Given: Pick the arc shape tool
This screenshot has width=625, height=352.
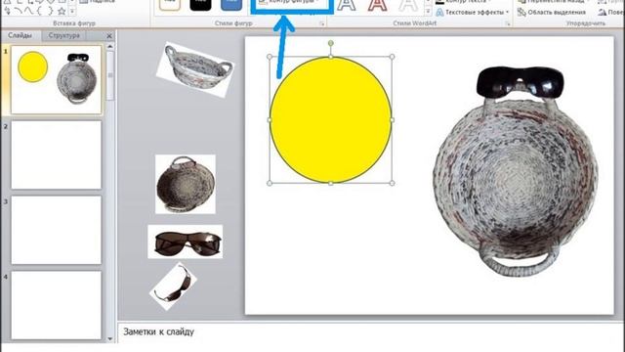Looking at the screenshot, I should tap(18, 11).
